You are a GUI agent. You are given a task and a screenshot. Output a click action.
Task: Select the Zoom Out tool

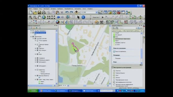coord(35,17)
